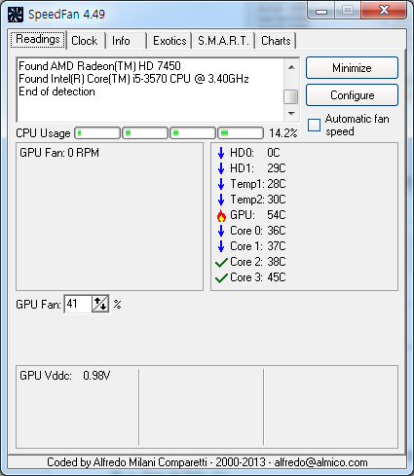Image resolution: width=414 pixels, height=476 pixels.
Task: Click the green checkmark next to Core 3
Action: point(221,277)
